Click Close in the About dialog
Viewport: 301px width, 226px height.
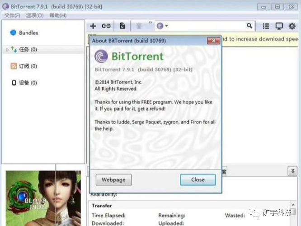198,180
